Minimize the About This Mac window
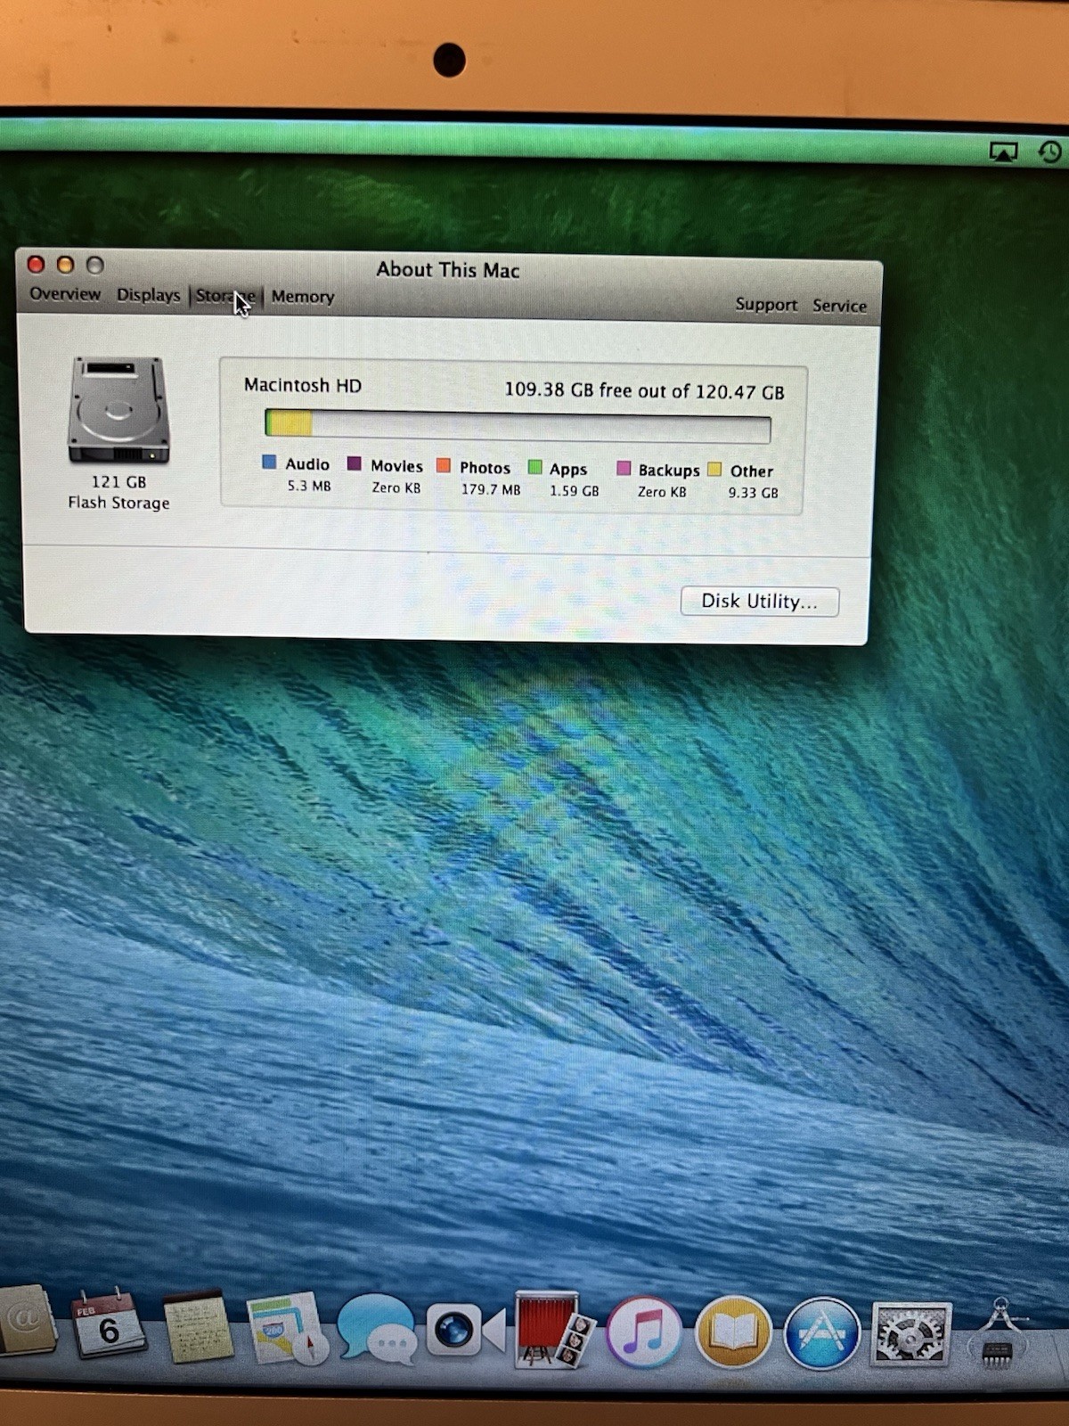 coord(65,265)
